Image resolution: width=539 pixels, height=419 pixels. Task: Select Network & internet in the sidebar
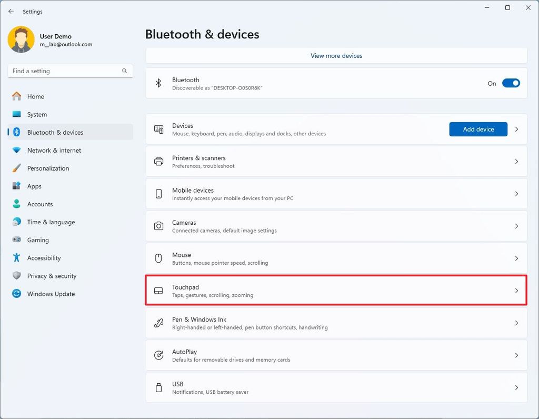[54, 150]
